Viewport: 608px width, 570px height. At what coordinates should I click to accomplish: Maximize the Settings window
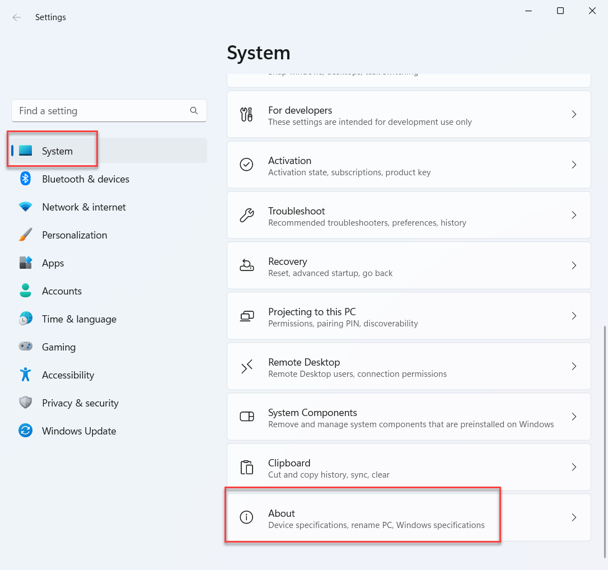560,11
